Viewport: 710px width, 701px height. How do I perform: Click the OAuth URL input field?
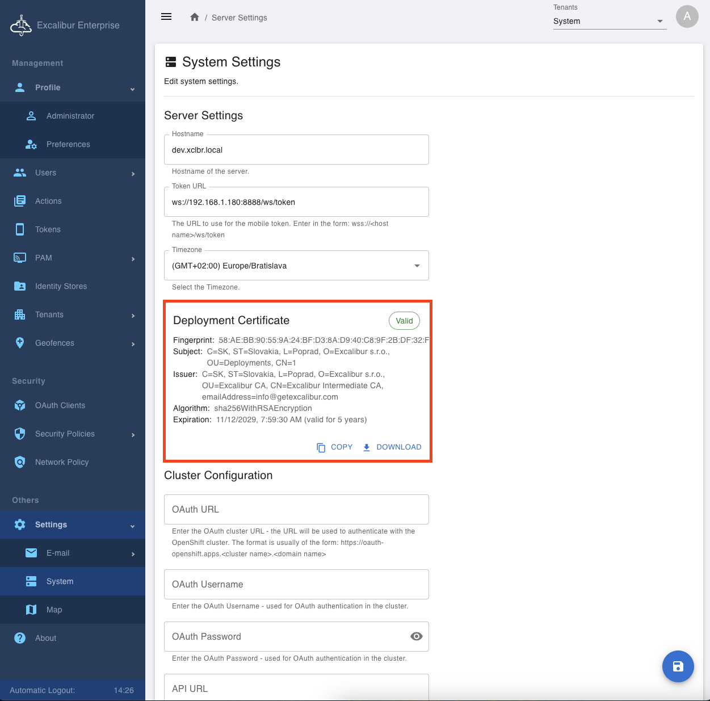click(296, 509)
